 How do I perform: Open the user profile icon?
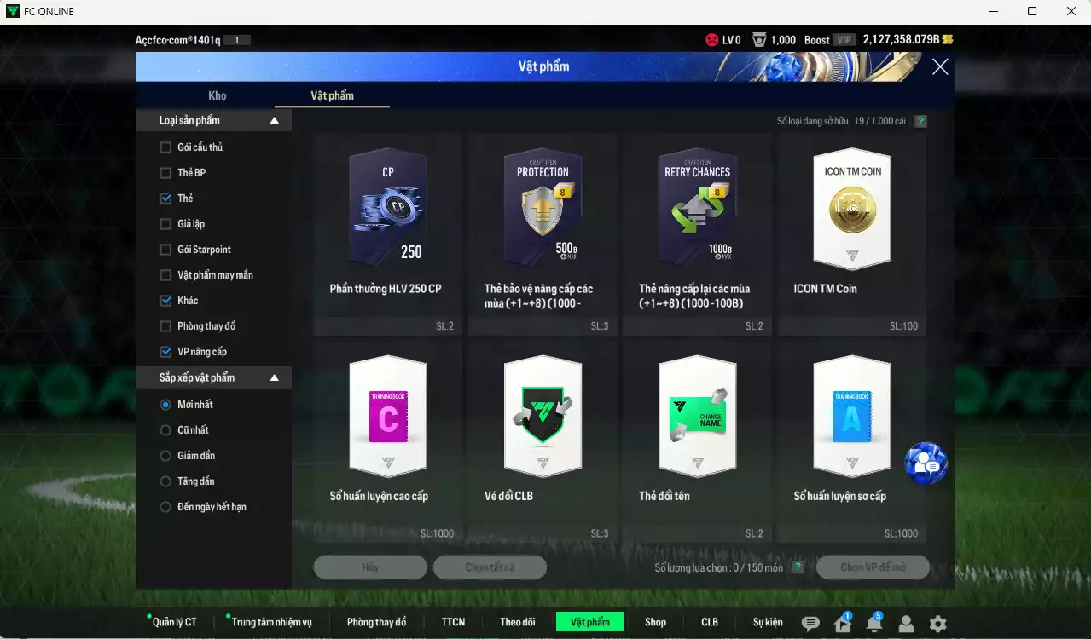906,624
